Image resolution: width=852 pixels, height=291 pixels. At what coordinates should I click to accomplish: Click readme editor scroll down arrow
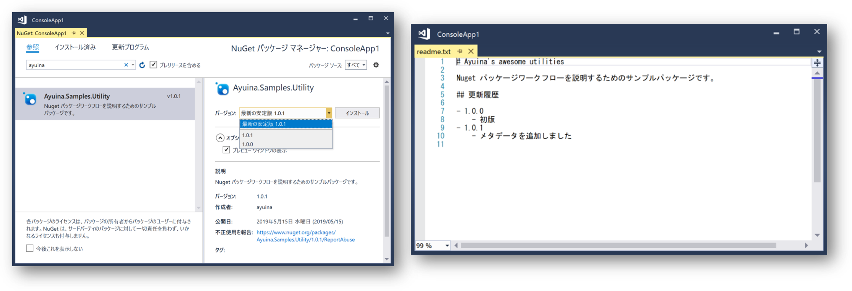(817, 235)
